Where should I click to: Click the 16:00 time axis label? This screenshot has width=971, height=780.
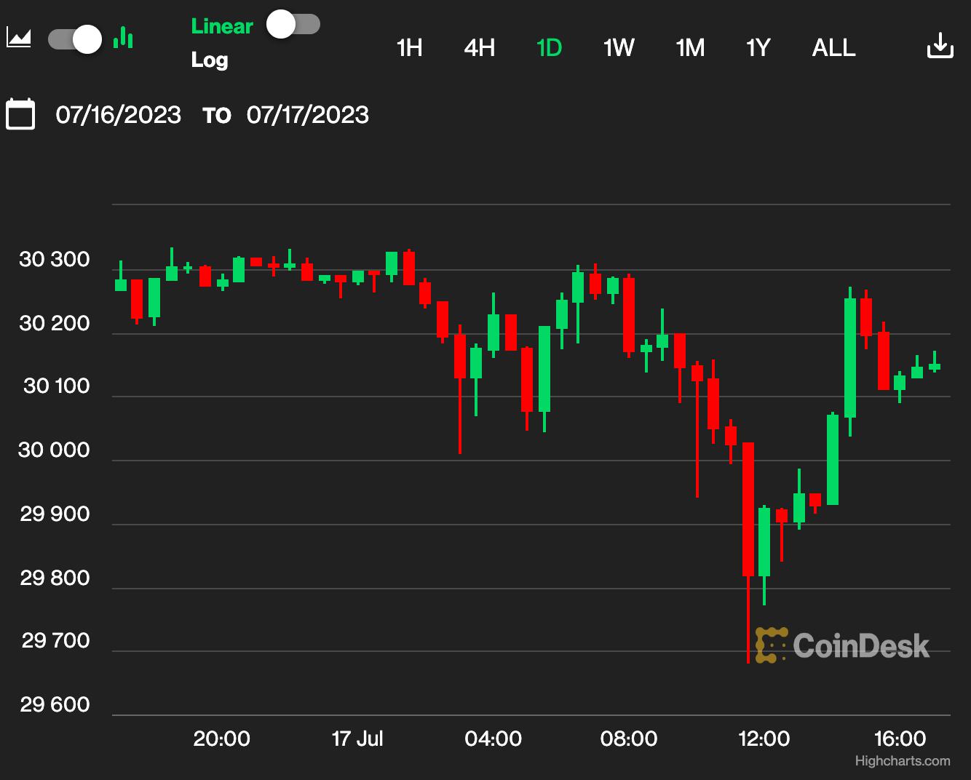pos(900,739)
